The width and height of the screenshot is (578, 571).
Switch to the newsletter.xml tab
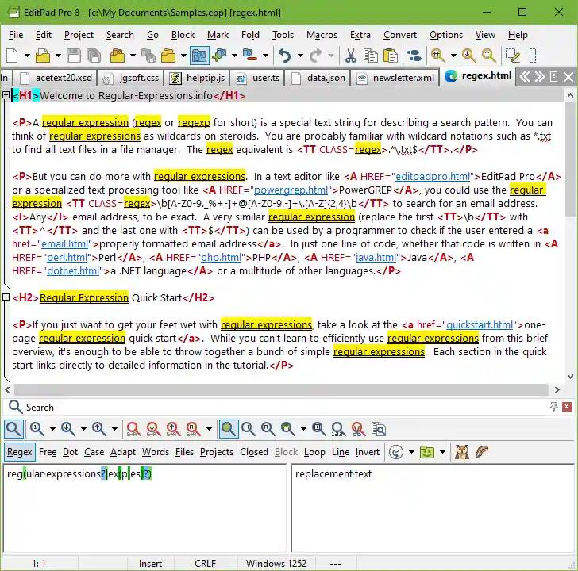click(395, 78)
